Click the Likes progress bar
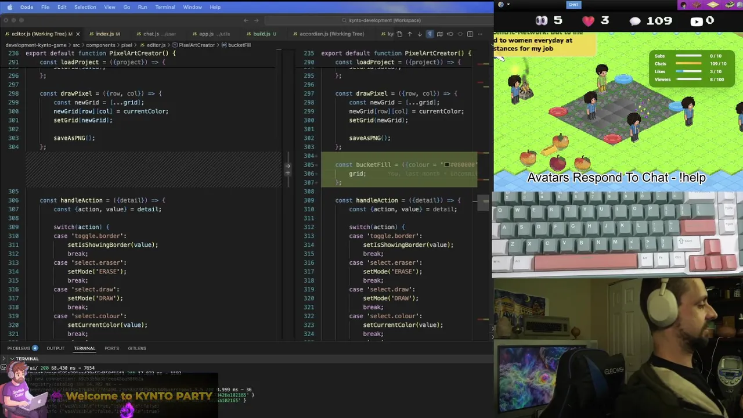Screen dimensions: 743x418 [x=688, y=71]
